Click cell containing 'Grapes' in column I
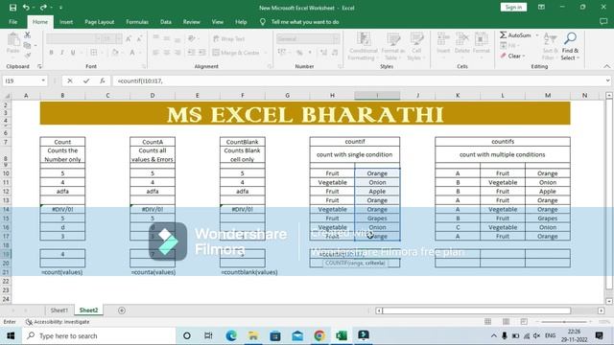Image resolution: width=614 pixels, height=345 pixels. coord(377,218)
